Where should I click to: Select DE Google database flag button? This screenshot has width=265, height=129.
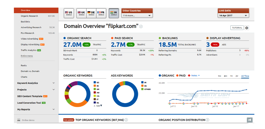pos(91,13)
